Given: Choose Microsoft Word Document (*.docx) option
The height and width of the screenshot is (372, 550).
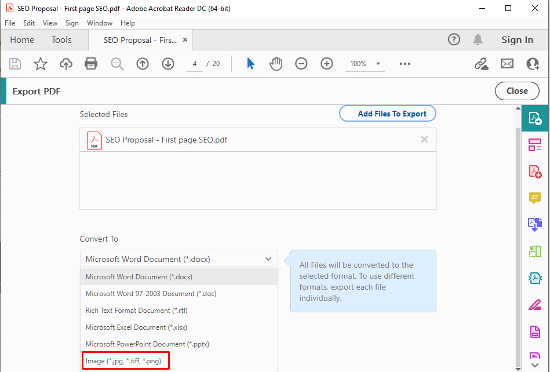Looking at the screenshot, I should click(x=179, y=276).
